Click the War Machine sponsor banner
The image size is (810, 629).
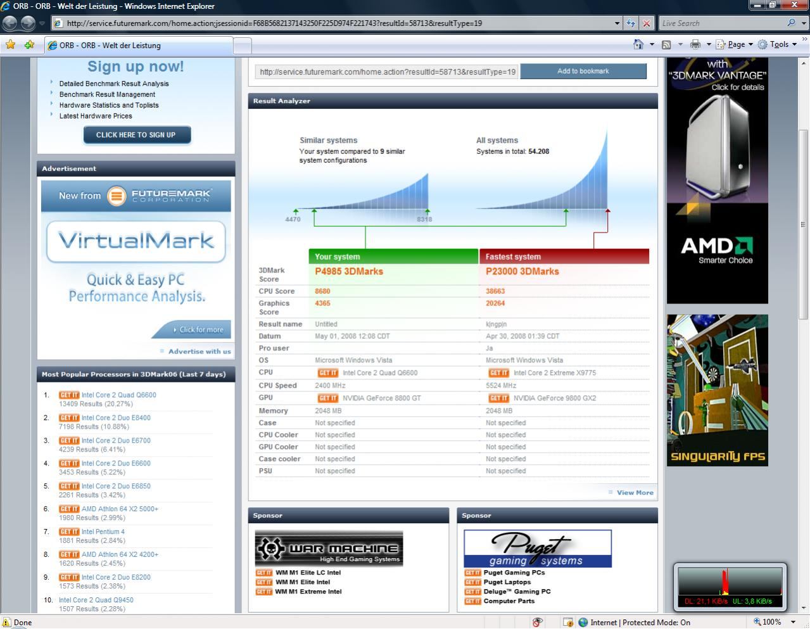point(329,549)
